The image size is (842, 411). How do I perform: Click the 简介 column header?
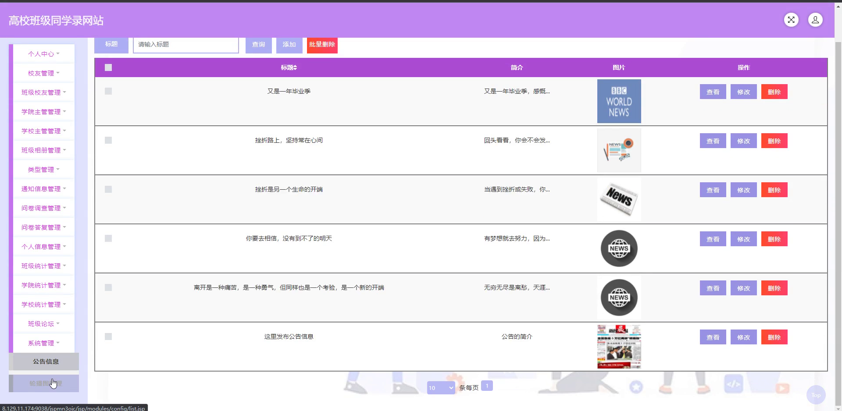(x=517, y=67)
